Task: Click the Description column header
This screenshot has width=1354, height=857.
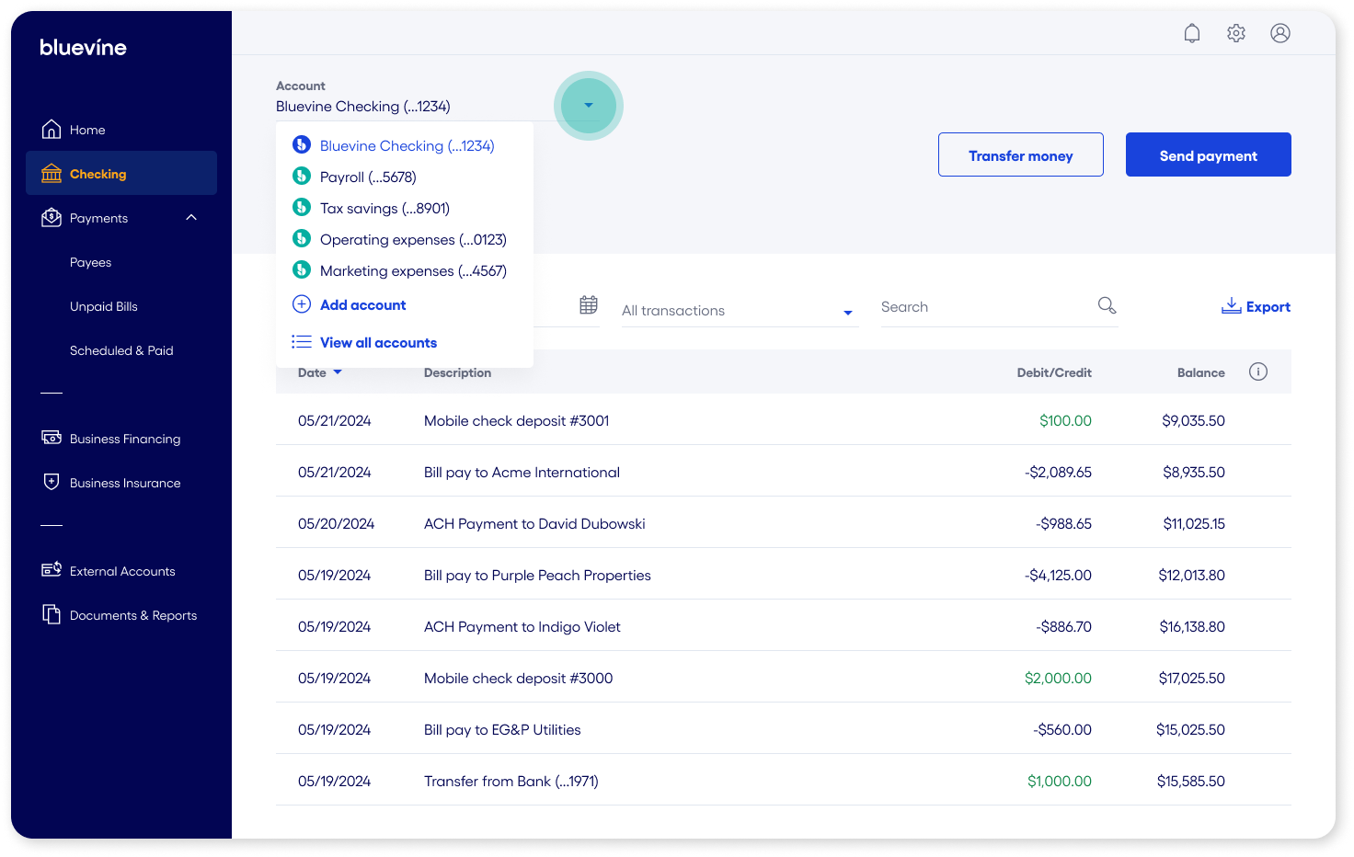Action: tap(457, 372)
